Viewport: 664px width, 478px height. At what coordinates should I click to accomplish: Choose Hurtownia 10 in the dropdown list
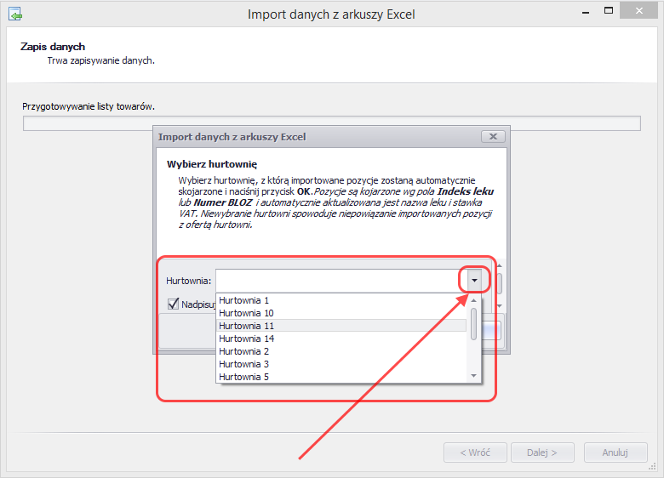coord(246,313)
